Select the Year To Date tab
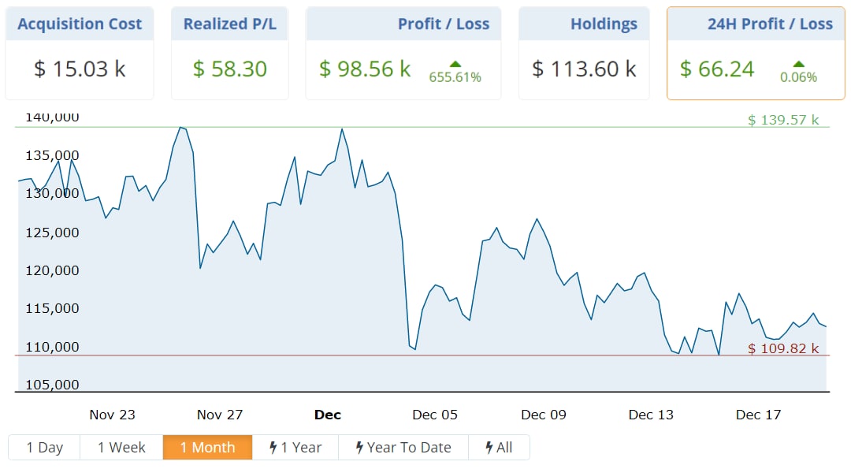Screen dimensions: 851x469 pos(403,448)
